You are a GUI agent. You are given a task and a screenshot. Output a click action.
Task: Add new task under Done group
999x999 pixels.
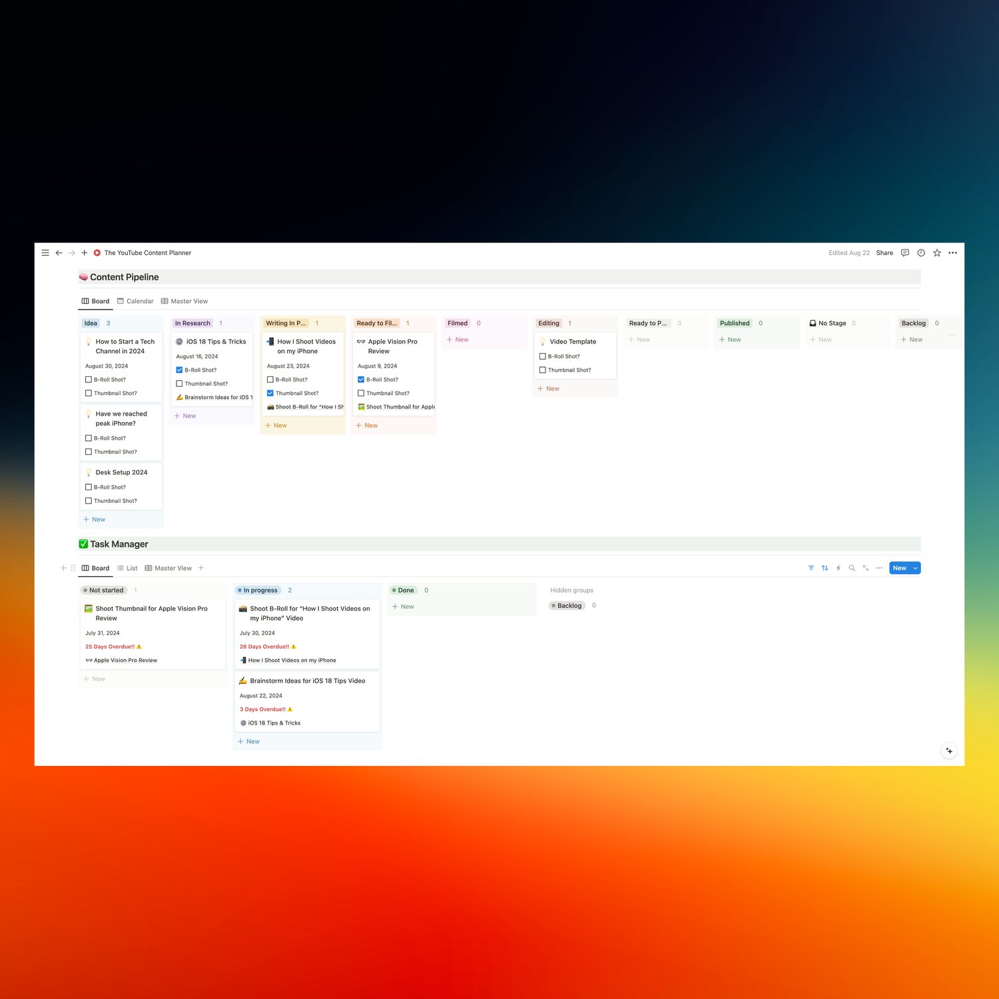[403, 607]
